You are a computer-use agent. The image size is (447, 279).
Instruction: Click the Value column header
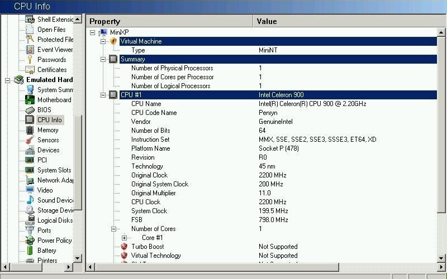pos(350,21)
